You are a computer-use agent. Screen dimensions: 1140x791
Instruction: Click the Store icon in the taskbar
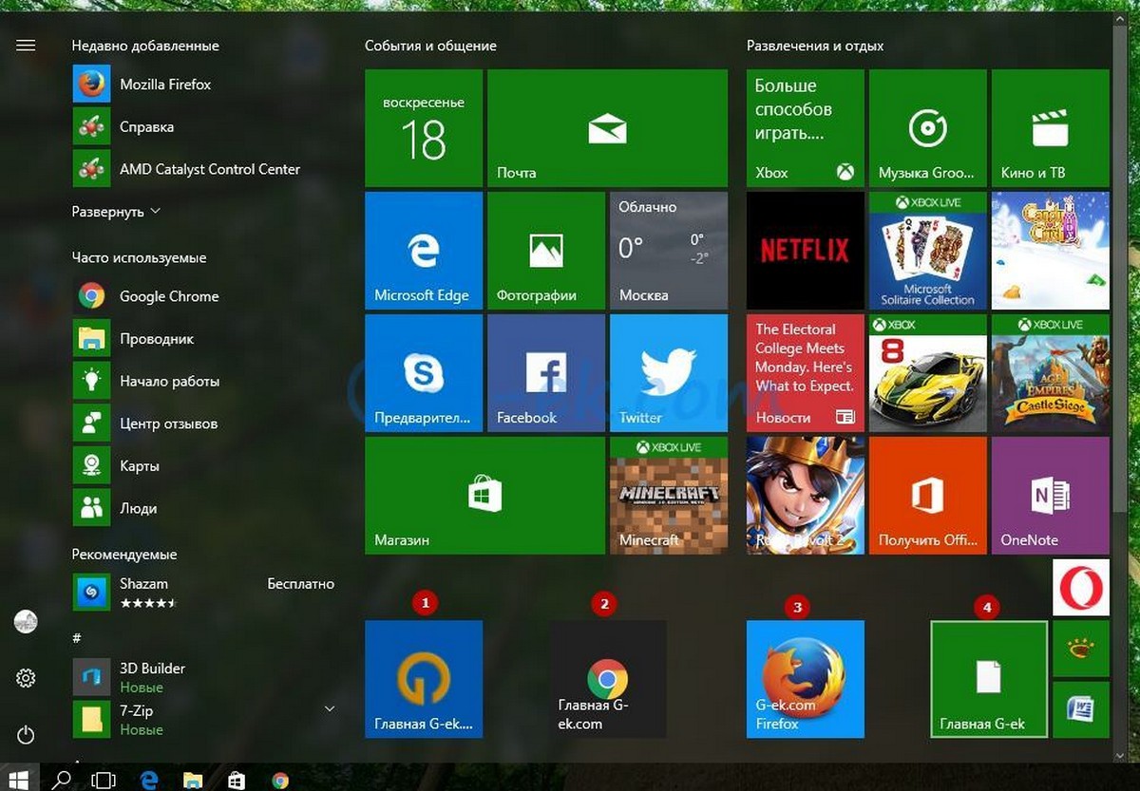(237, 780)
